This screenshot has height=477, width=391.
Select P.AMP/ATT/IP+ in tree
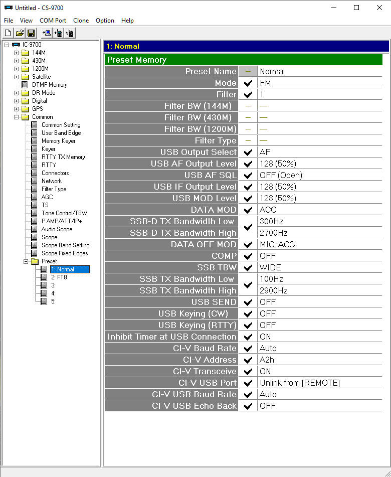click(x=62, y=221)
